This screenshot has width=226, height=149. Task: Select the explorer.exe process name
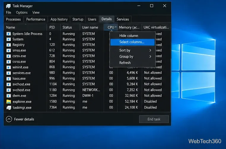tap(22, 102)
